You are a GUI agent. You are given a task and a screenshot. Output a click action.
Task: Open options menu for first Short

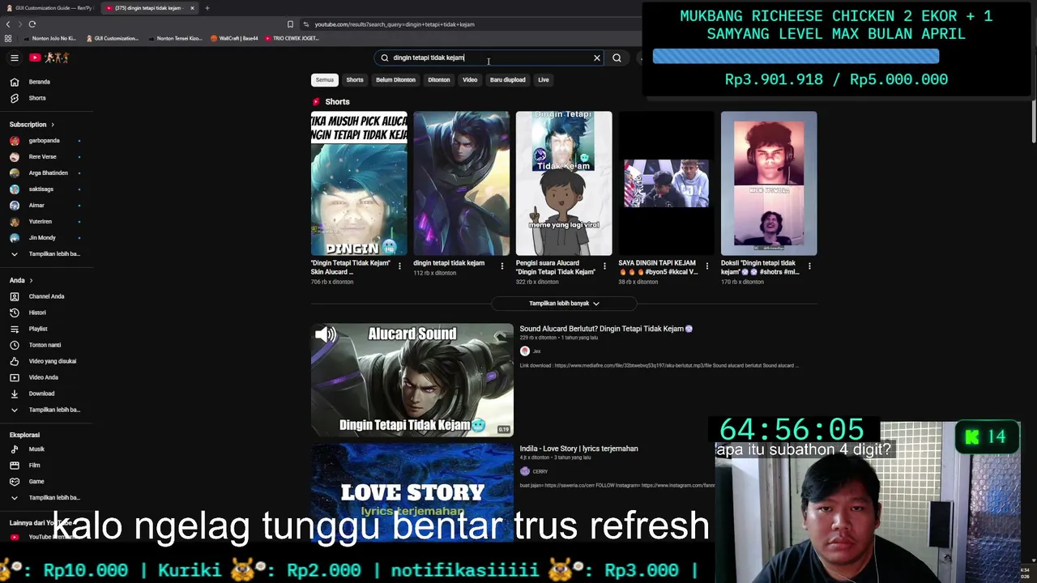click(x=399, y=266)
